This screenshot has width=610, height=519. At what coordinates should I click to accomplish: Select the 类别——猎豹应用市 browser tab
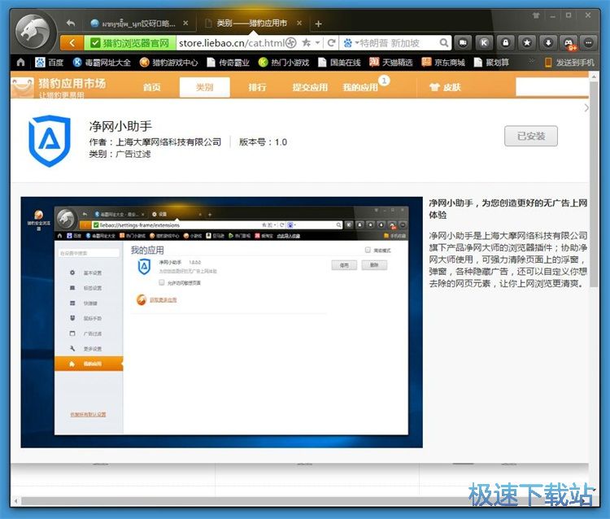[x=251, y=24]
